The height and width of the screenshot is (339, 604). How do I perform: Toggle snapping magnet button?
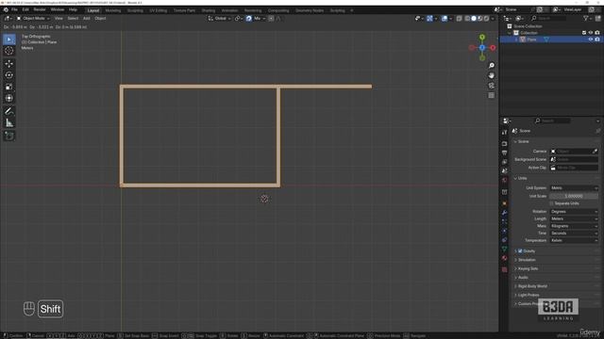tap(248, 19)
